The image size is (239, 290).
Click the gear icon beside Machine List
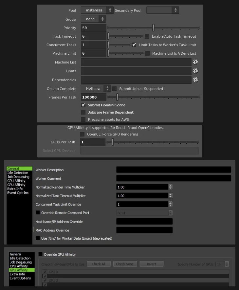coord(195,62)
